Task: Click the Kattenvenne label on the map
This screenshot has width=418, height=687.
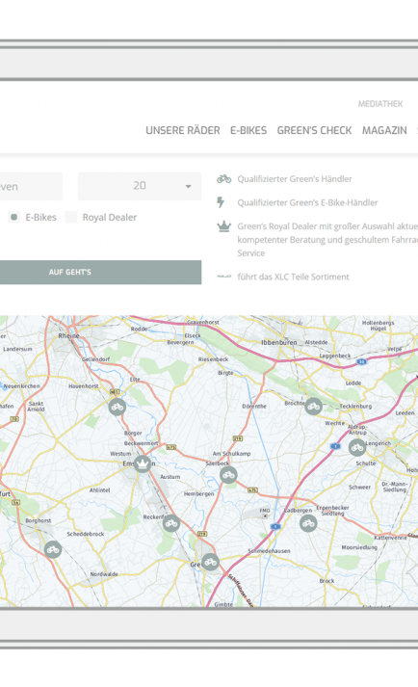Action: 390,538
